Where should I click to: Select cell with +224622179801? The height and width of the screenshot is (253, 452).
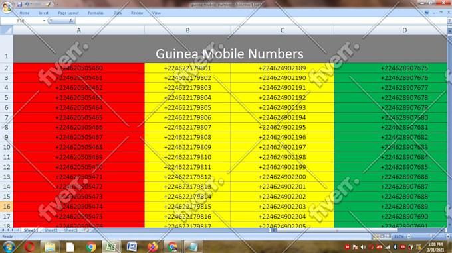pos(187,68)
